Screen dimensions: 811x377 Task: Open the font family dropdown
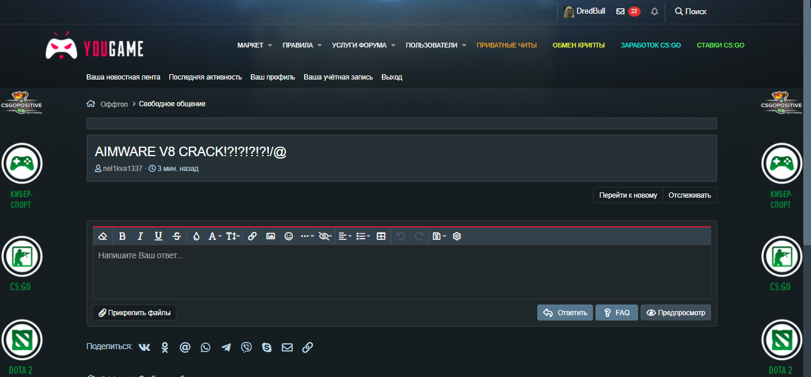click(x=215, y=236)
